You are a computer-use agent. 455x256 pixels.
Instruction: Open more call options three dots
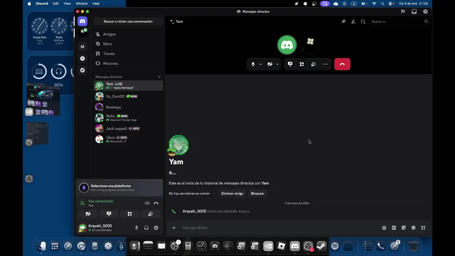pyautogui.click(x=325, y=64)
